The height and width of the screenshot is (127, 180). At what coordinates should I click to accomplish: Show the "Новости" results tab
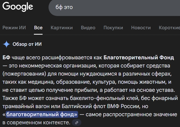[141, 28]
